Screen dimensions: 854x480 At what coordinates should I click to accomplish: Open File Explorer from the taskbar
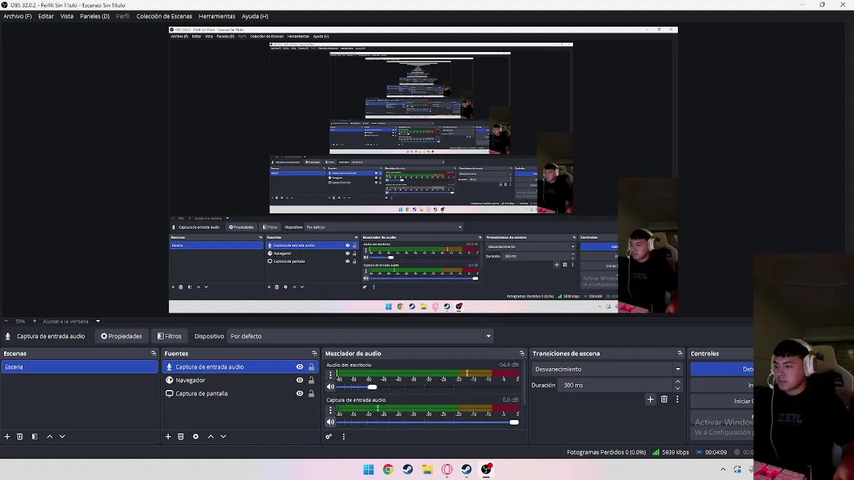coord(427,469)
